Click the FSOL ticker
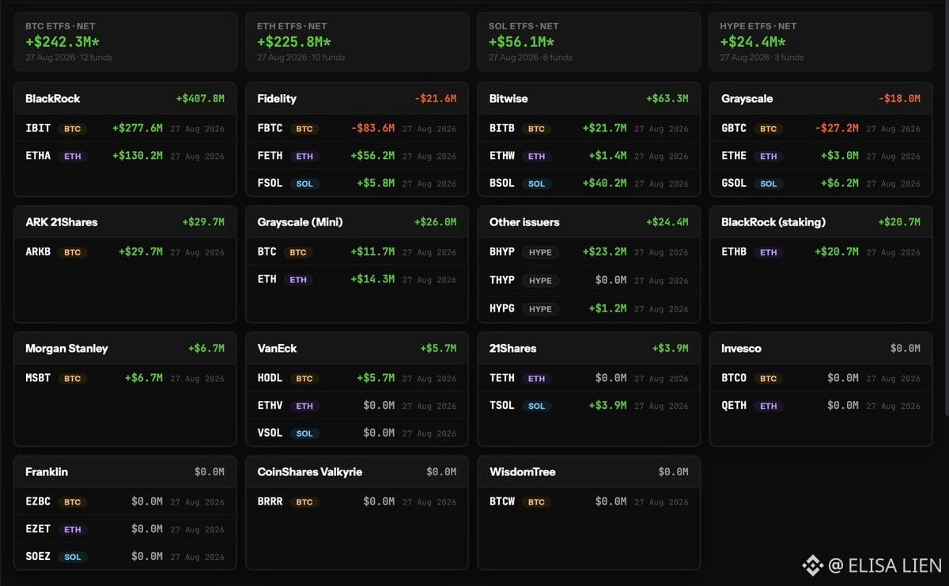 270,183
